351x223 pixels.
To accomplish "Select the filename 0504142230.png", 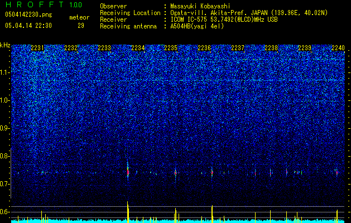I will [28, 15].
